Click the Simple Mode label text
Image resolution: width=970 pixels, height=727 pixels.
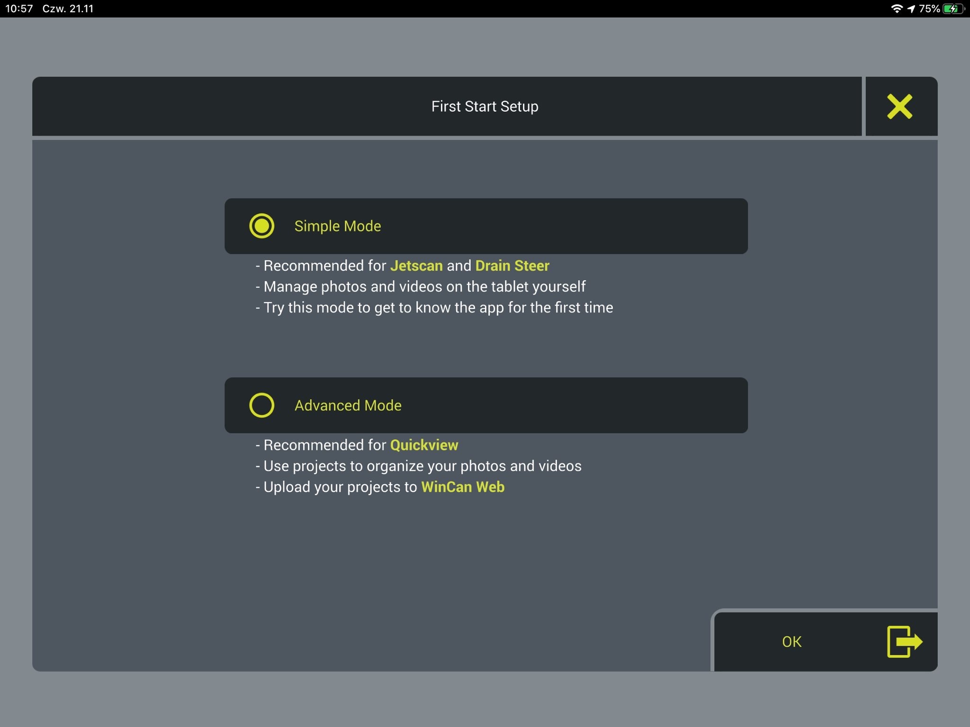[338, 226]
